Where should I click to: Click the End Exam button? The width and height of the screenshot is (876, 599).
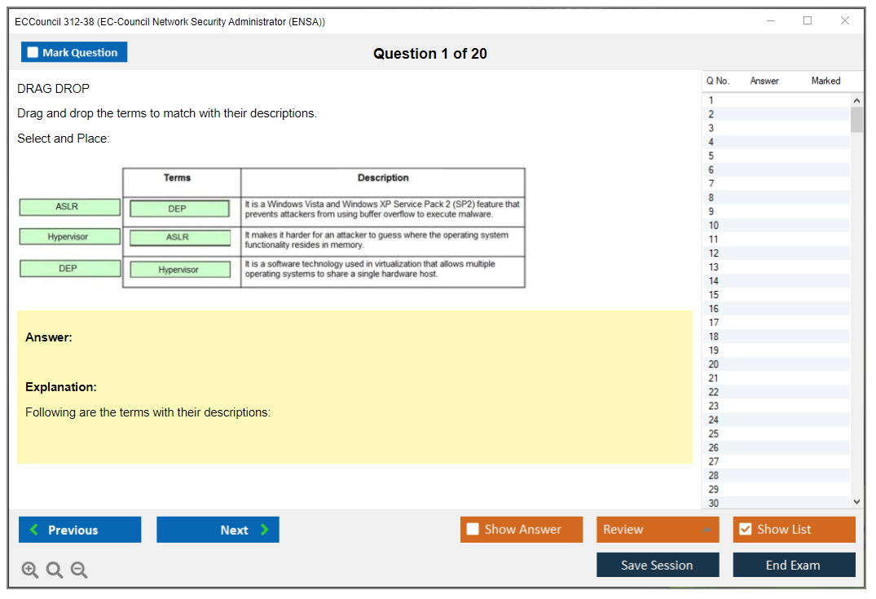[x=793, y=565]
